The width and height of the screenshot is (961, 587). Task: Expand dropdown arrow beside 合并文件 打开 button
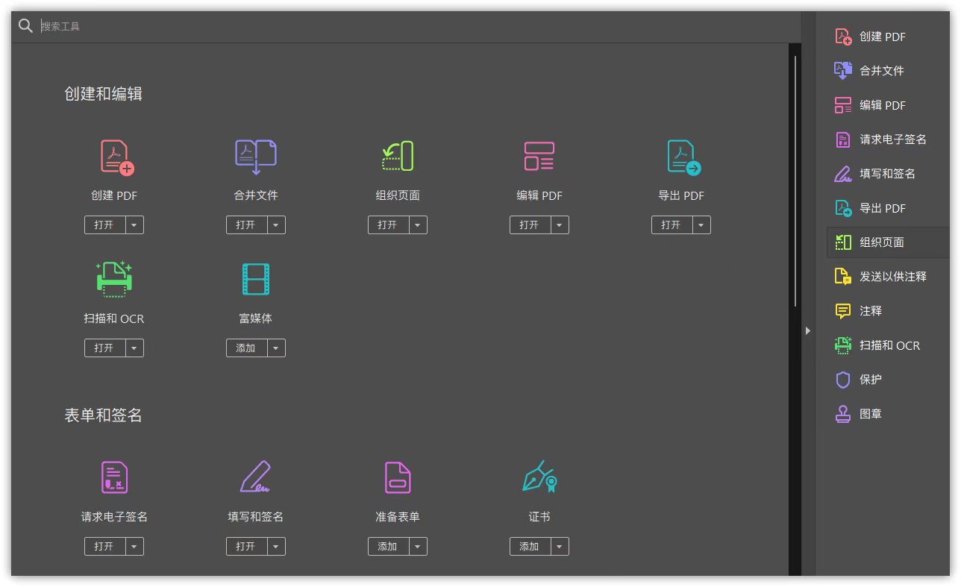point(276,225)
